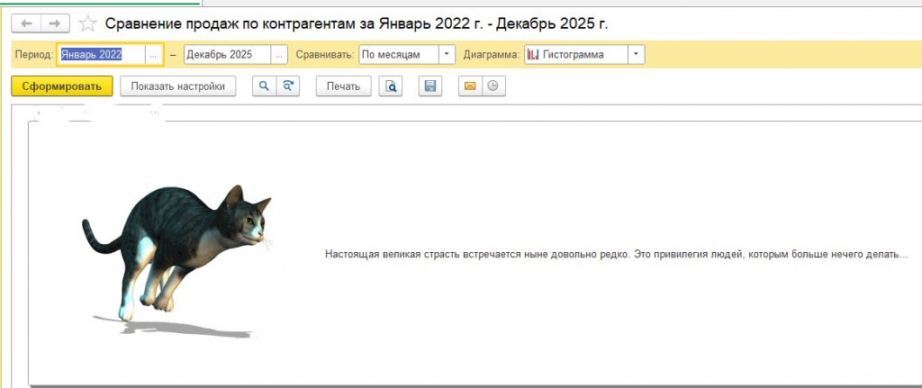Image resolution: width=922 pixels, height=388 pixels.
Task: Add report to favorites star icon
Action: 87,23
